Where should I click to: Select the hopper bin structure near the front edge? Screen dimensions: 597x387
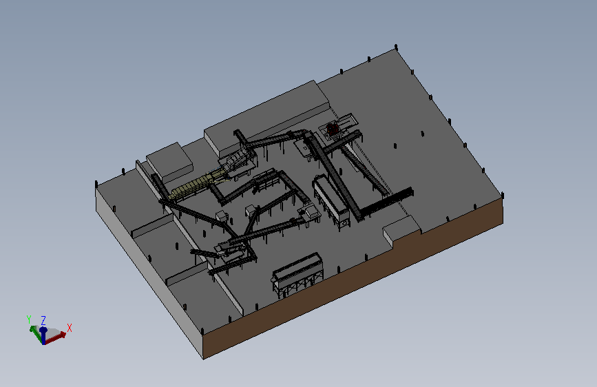(x=297, y=275)
